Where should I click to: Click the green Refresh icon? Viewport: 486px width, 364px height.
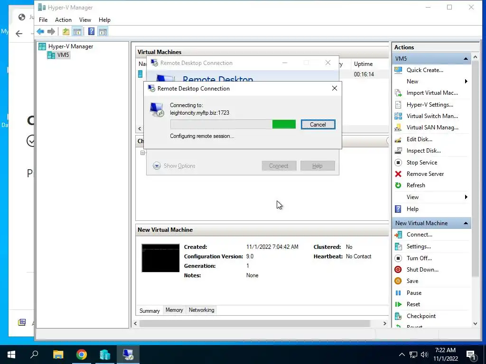click(x=398, y=185)
